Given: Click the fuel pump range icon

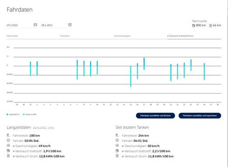Looking at the screenshot, I should coord(193,26).
